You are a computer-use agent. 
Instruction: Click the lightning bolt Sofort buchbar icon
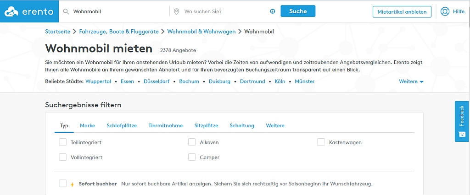(72, 184)
